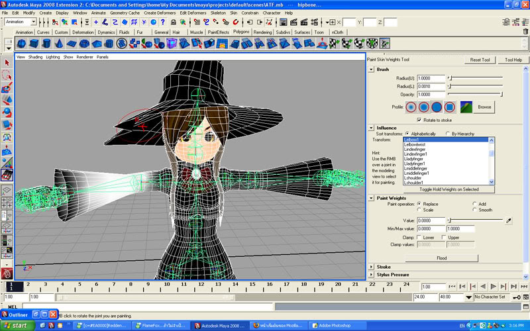
Task: Switch to the Rendering shelf tab
Action: (262, 32)
